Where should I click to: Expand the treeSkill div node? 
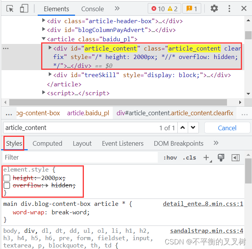[x=50, y=74]
